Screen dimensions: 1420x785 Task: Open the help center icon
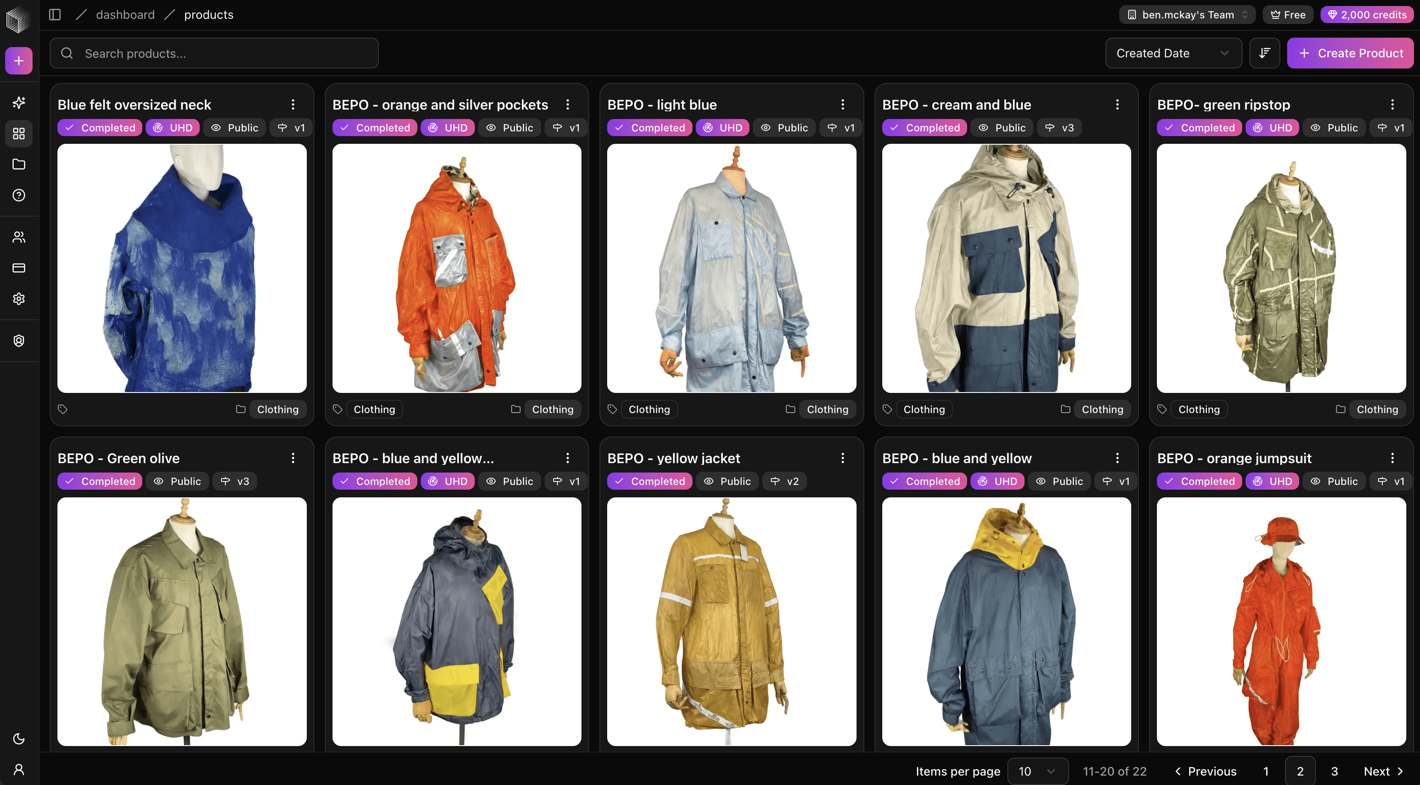coord(19,196)
